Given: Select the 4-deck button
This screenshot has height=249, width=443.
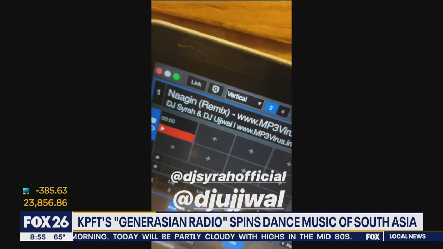Looking at the screenshot, I should pyautogui.click(x=283, y=112).
